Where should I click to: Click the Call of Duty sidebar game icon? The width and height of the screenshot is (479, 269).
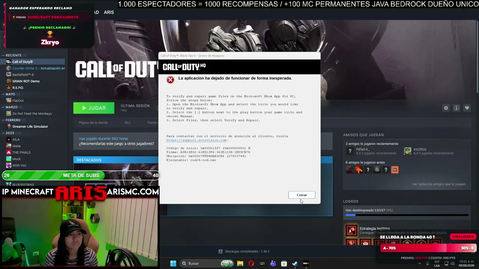(x=9, y=62)
